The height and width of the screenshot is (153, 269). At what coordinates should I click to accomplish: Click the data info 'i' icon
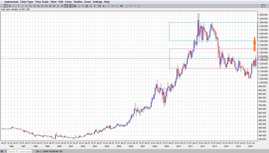coord(79,6)
